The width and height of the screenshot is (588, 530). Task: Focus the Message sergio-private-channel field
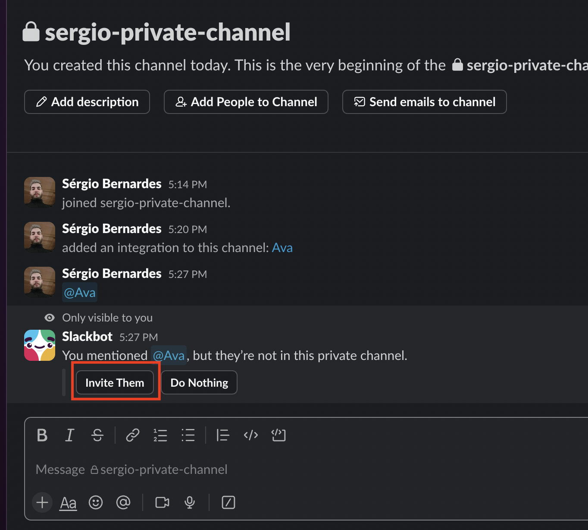point(306,470)
